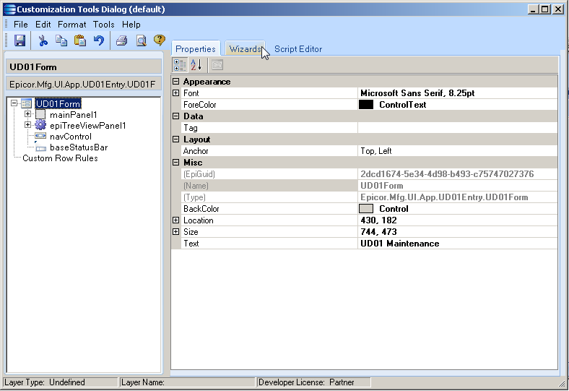This screenshot has width=569, height=391.
Task: Click the Cut scissors icon
Action: (x=43, y=40)
